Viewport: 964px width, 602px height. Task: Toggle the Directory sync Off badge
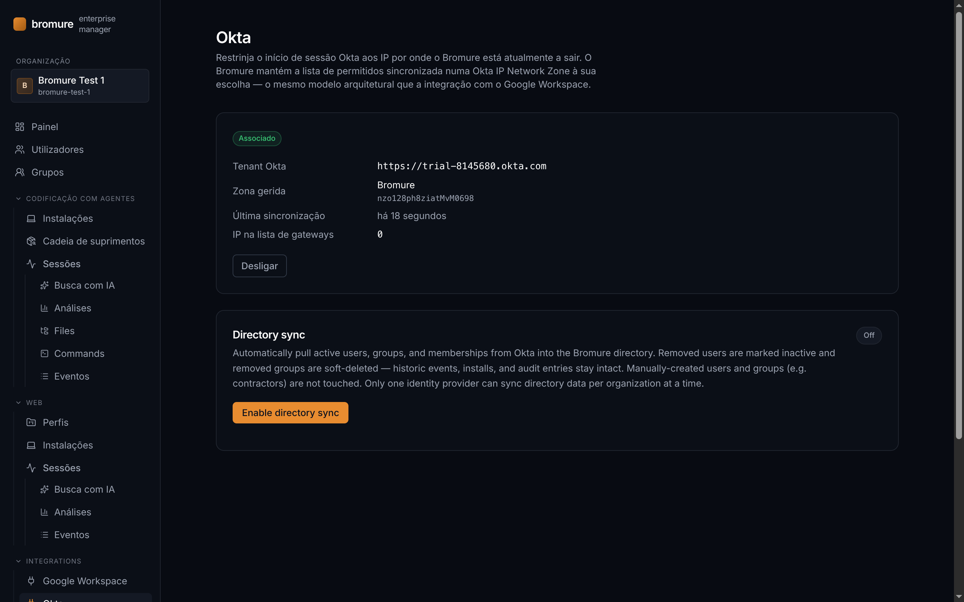(869, 335)
